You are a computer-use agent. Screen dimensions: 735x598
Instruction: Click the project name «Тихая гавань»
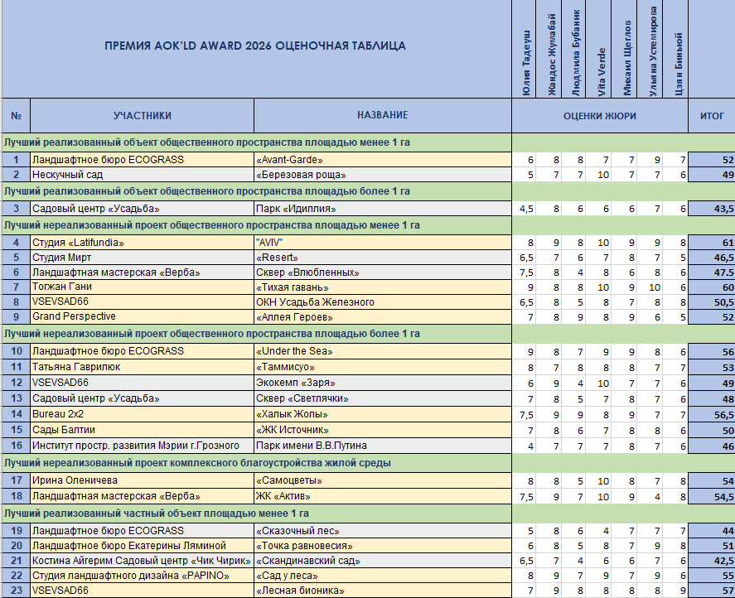pyautogui.click(x=382, y=287)
